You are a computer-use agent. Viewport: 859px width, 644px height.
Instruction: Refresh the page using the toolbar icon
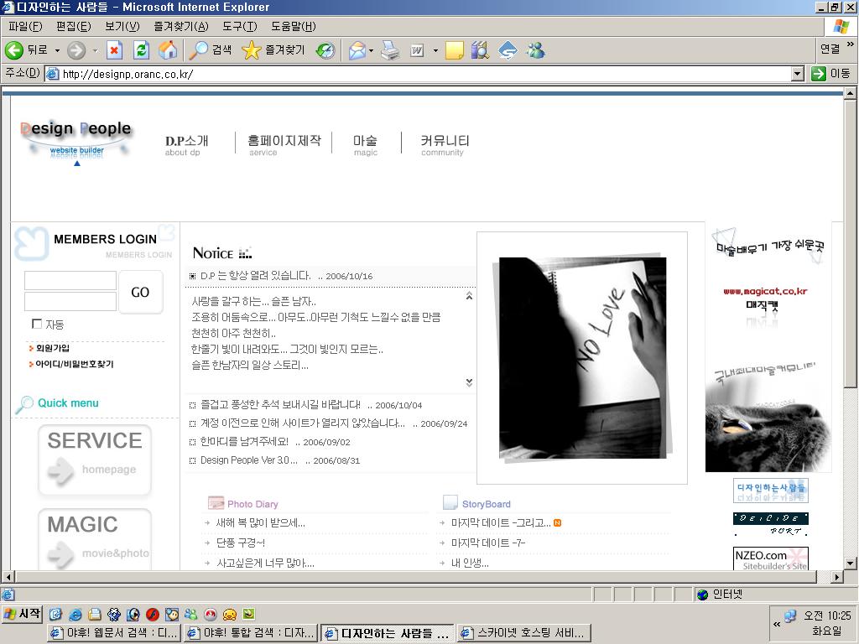click(x=141, y=50)
